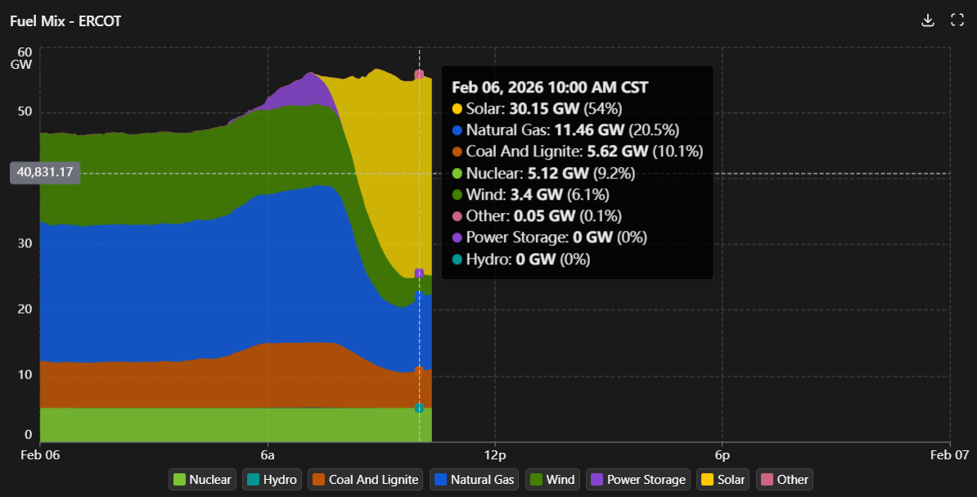
Task: Click the 40,831.17 crosshair value label
Action: [x=45, y=173]
